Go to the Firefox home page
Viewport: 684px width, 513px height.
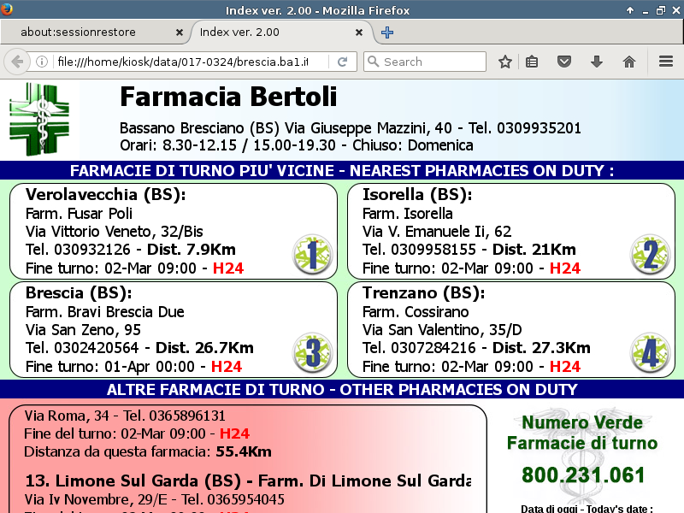629,62
